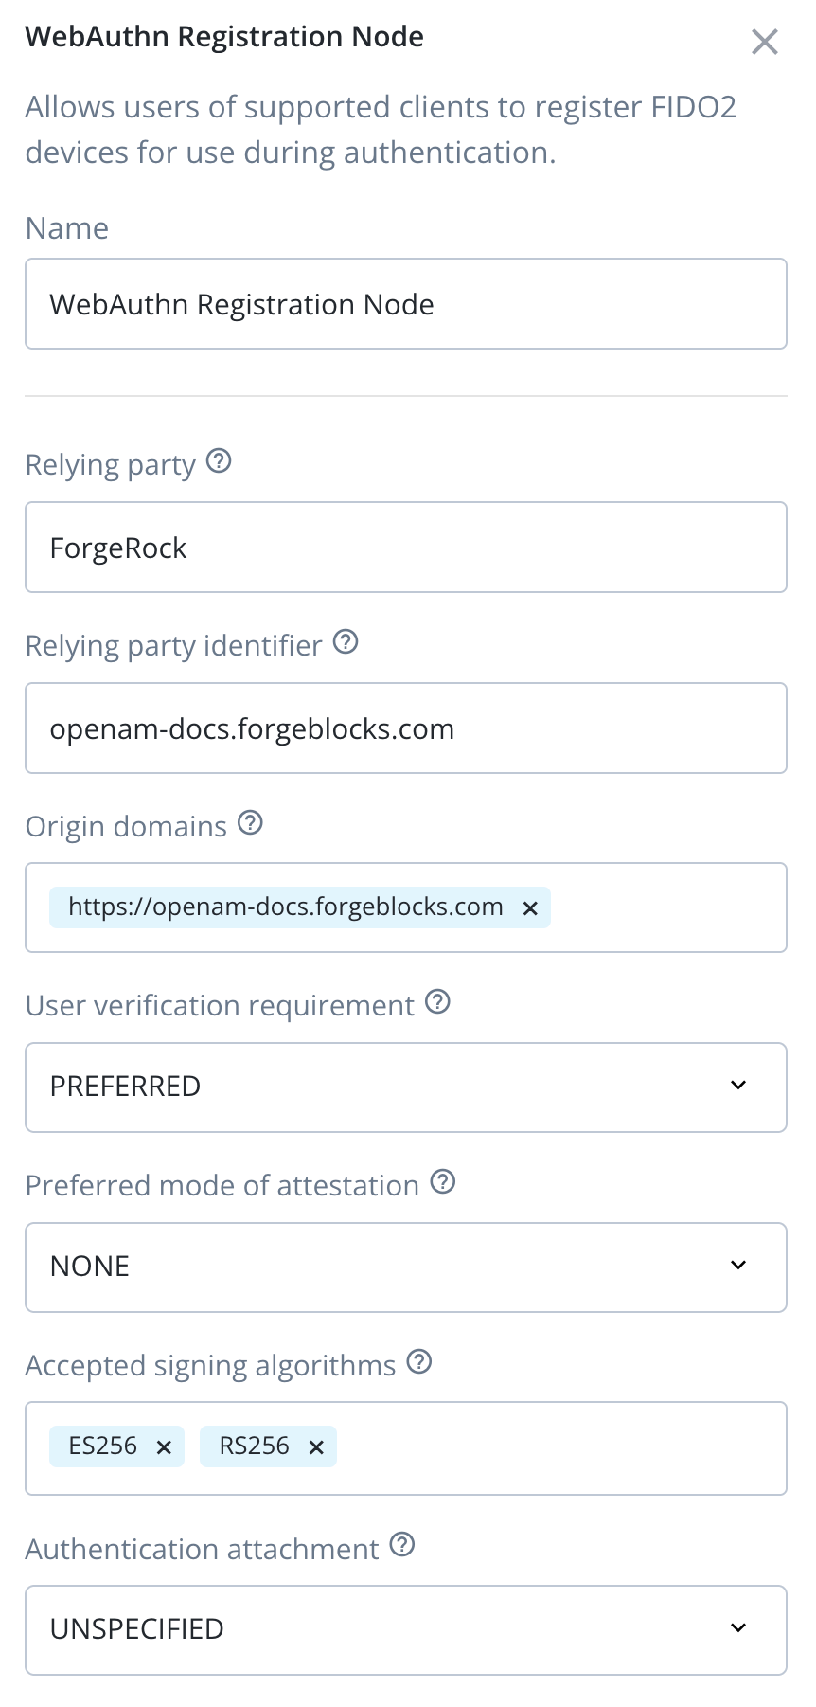Click the Name input field
Viewport: 816px width, 1707px height.
pyautogui.click(x=405, y=304)
